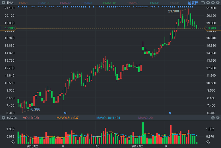Viewport: 221px width, 148px height.
Task: Expand the MAVOL indicator dropdown arrow
Action: click(3, 118)
